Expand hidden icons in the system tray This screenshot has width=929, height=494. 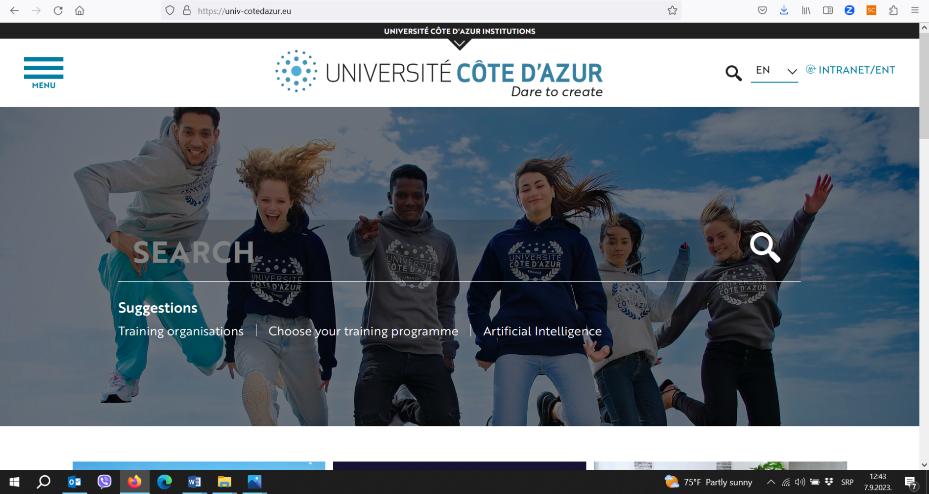770,482
